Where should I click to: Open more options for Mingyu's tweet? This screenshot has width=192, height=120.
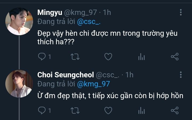181,12
